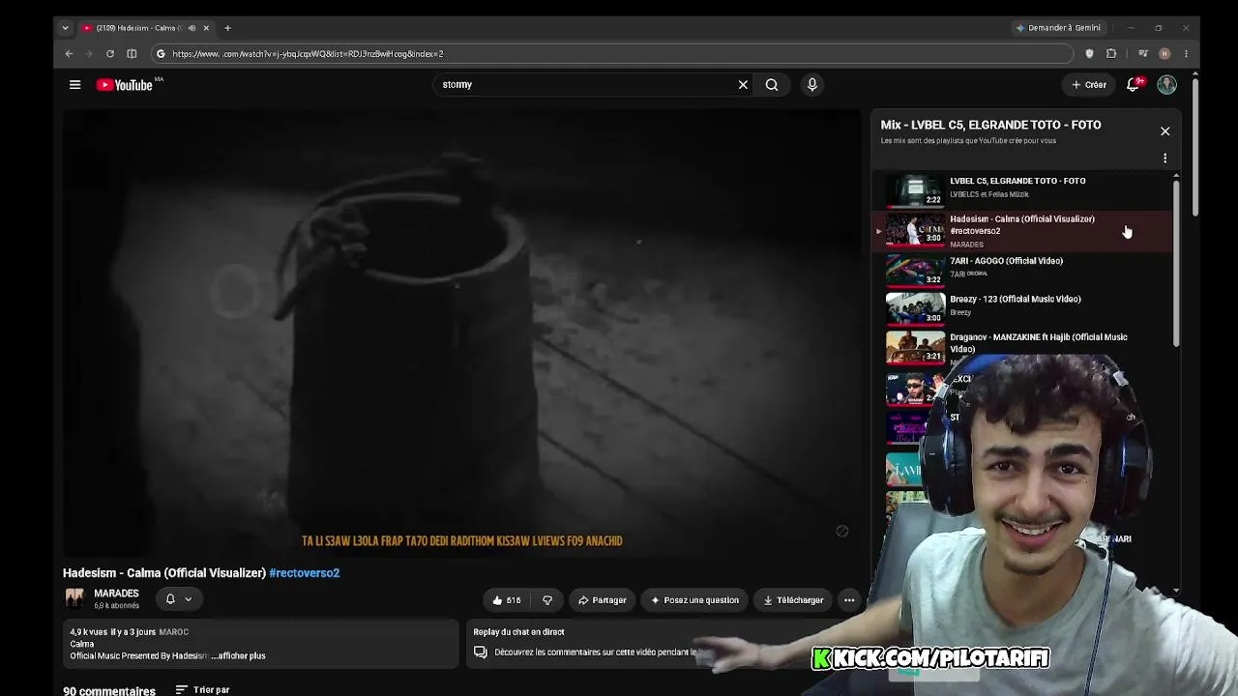Expand the description with afficher plus
This screenshot has width=1238, height=696.
238,656
